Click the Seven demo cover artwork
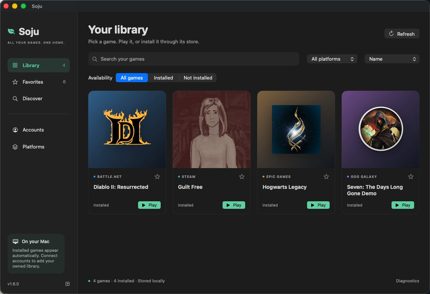430x294 pixels. [380, 130]
